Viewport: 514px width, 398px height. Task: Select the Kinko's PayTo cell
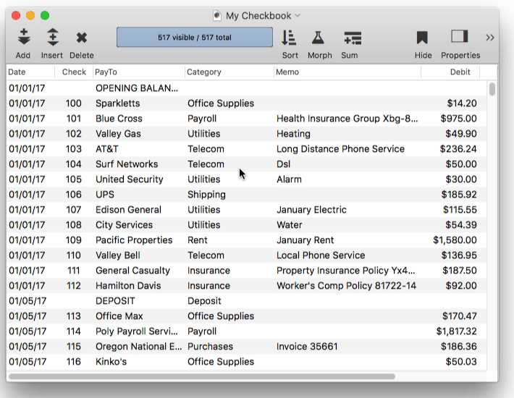[111, 362]
